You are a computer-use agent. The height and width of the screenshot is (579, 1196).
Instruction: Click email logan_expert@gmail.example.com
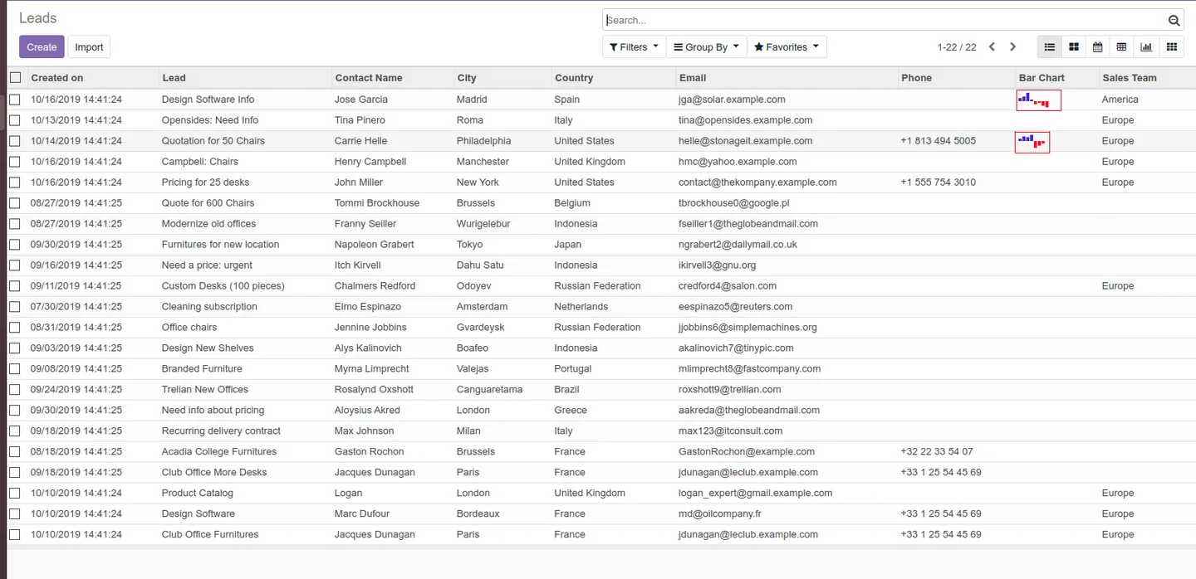[x=755, y=494]
